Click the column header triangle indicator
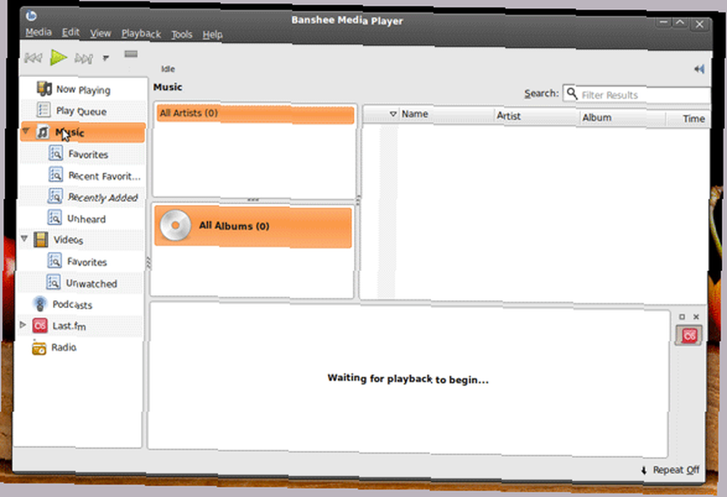The width and height of the screenshot is (727, 497). [x=393, y=113]
